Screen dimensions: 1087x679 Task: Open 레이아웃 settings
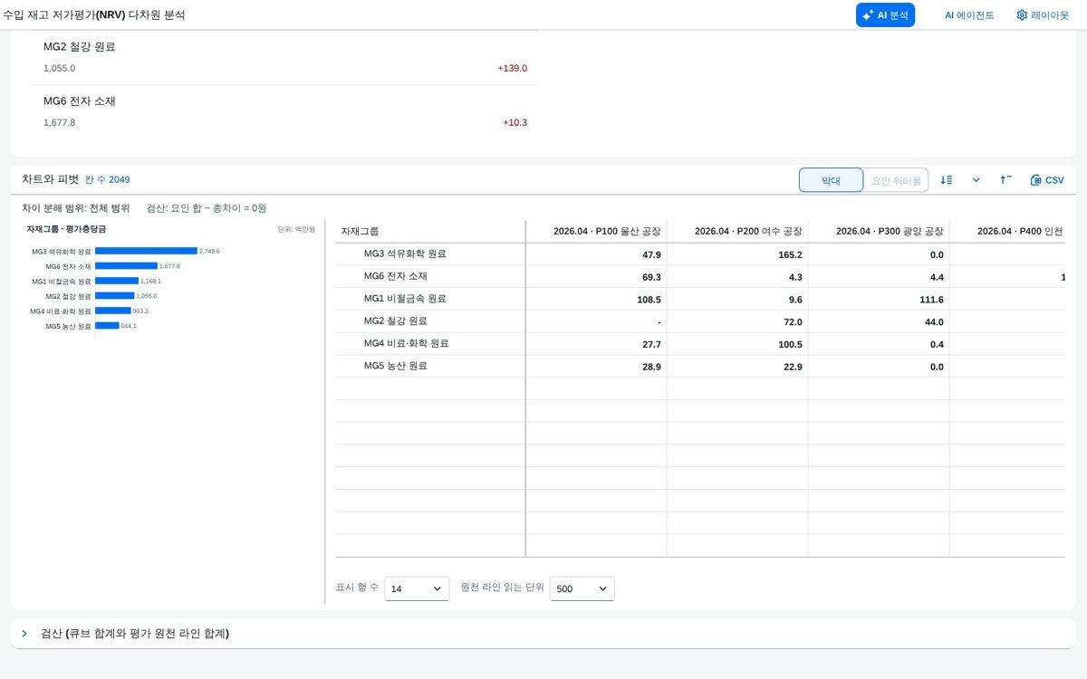pos(1042,15)
